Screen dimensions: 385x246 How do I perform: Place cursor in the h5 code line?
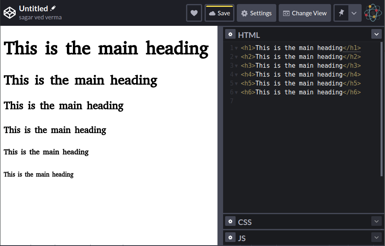tap(301, 83)
